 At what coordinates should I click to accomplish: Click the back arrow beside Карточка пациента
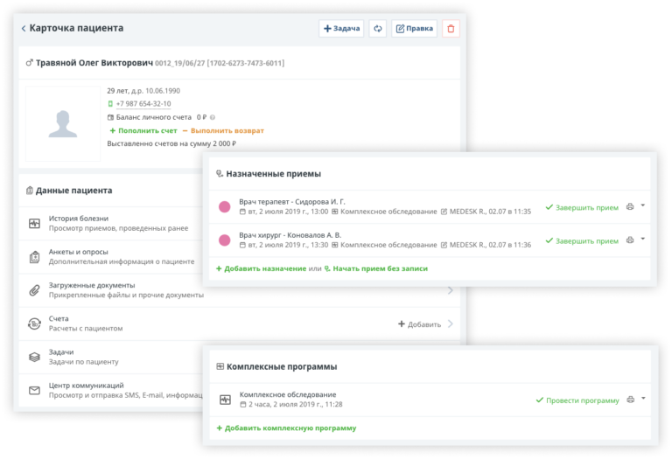[x=24, y=28]
